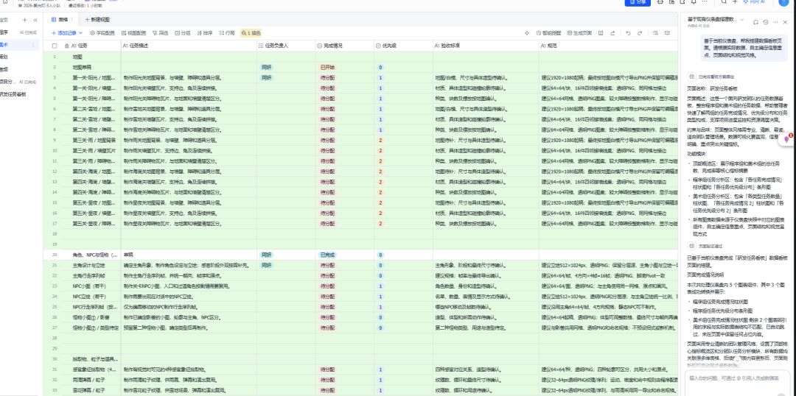The width and height of the screenshot is (796, 396).
Task: Open the comment bubble icon in table toolbar
Action: pyautogui.click(x=668, y=33)
